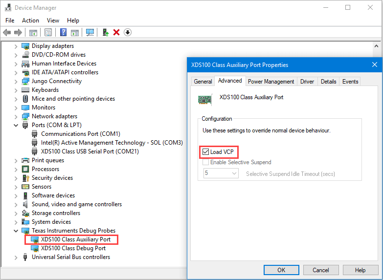
Task: Click the Keyboards category icon
Action: (25, 90)
